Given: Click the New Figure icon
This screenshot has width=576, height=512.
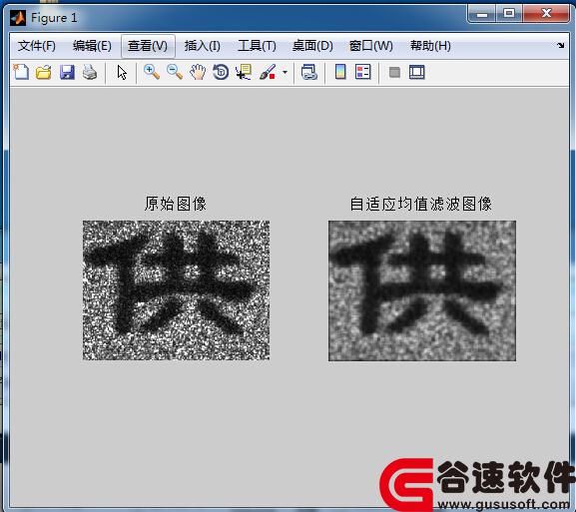Looking at the screenshot, I should click(21, 72).
